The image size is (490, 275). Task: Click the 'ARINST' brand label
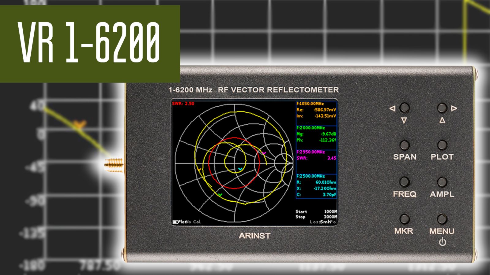tap(254, 236)
